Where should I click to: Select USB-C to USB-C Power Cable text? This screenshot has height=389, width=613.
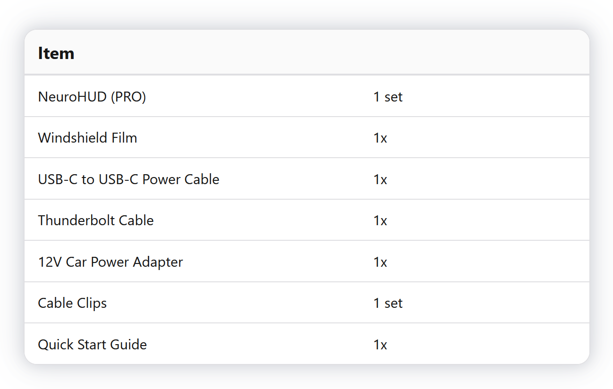click(x=128, y=179)
